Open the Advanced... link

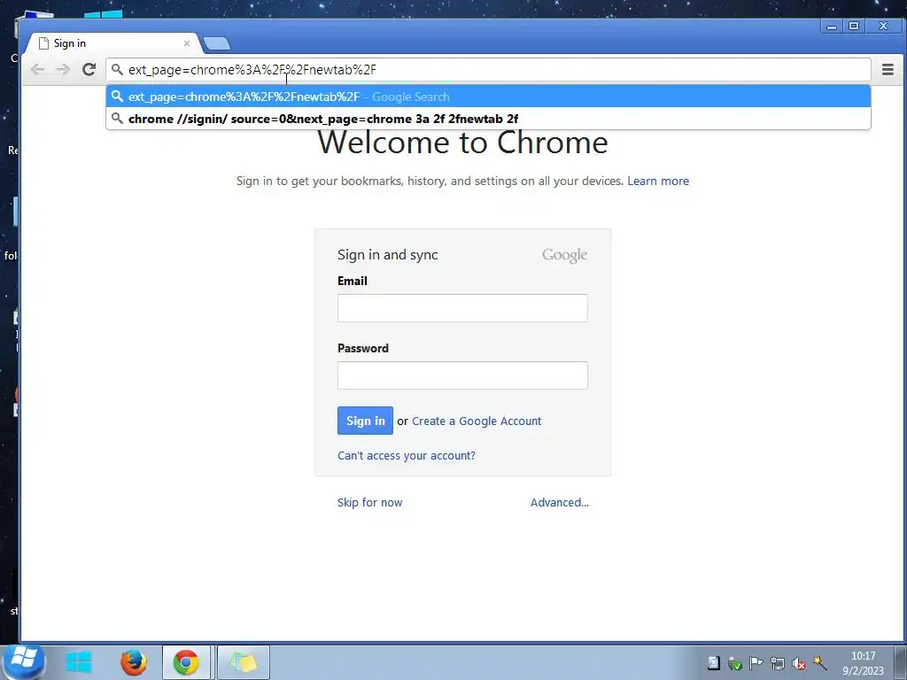click(x=560, y=503)
